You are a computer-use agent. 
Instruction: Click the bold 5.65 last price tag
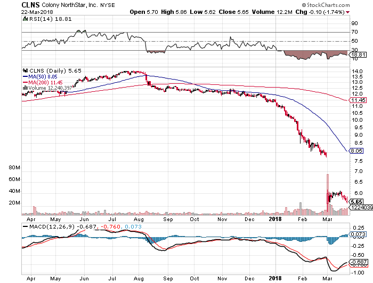(x=356, y=202)
